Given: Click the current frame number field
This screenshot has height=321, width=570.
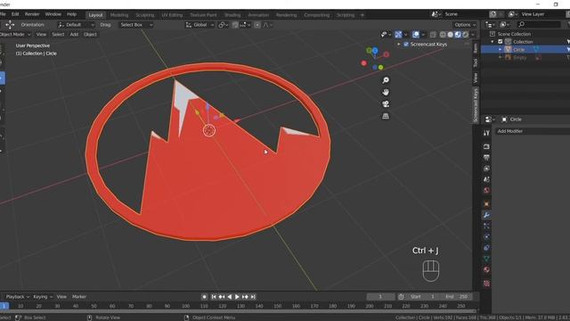Looking at the screenshot, I should (x=380, y=297).
